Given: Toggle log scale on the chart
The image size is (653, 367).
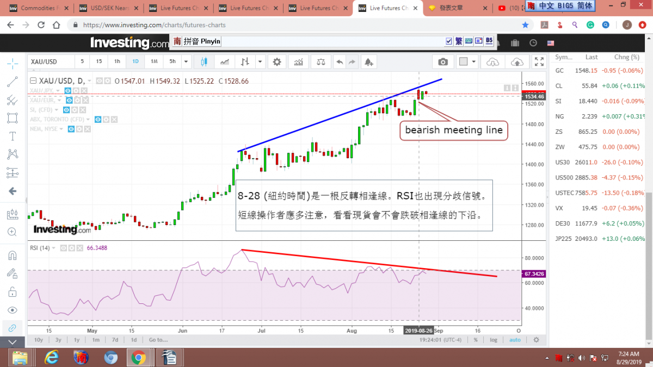Looking at the screenshot, I should [493, 340].
